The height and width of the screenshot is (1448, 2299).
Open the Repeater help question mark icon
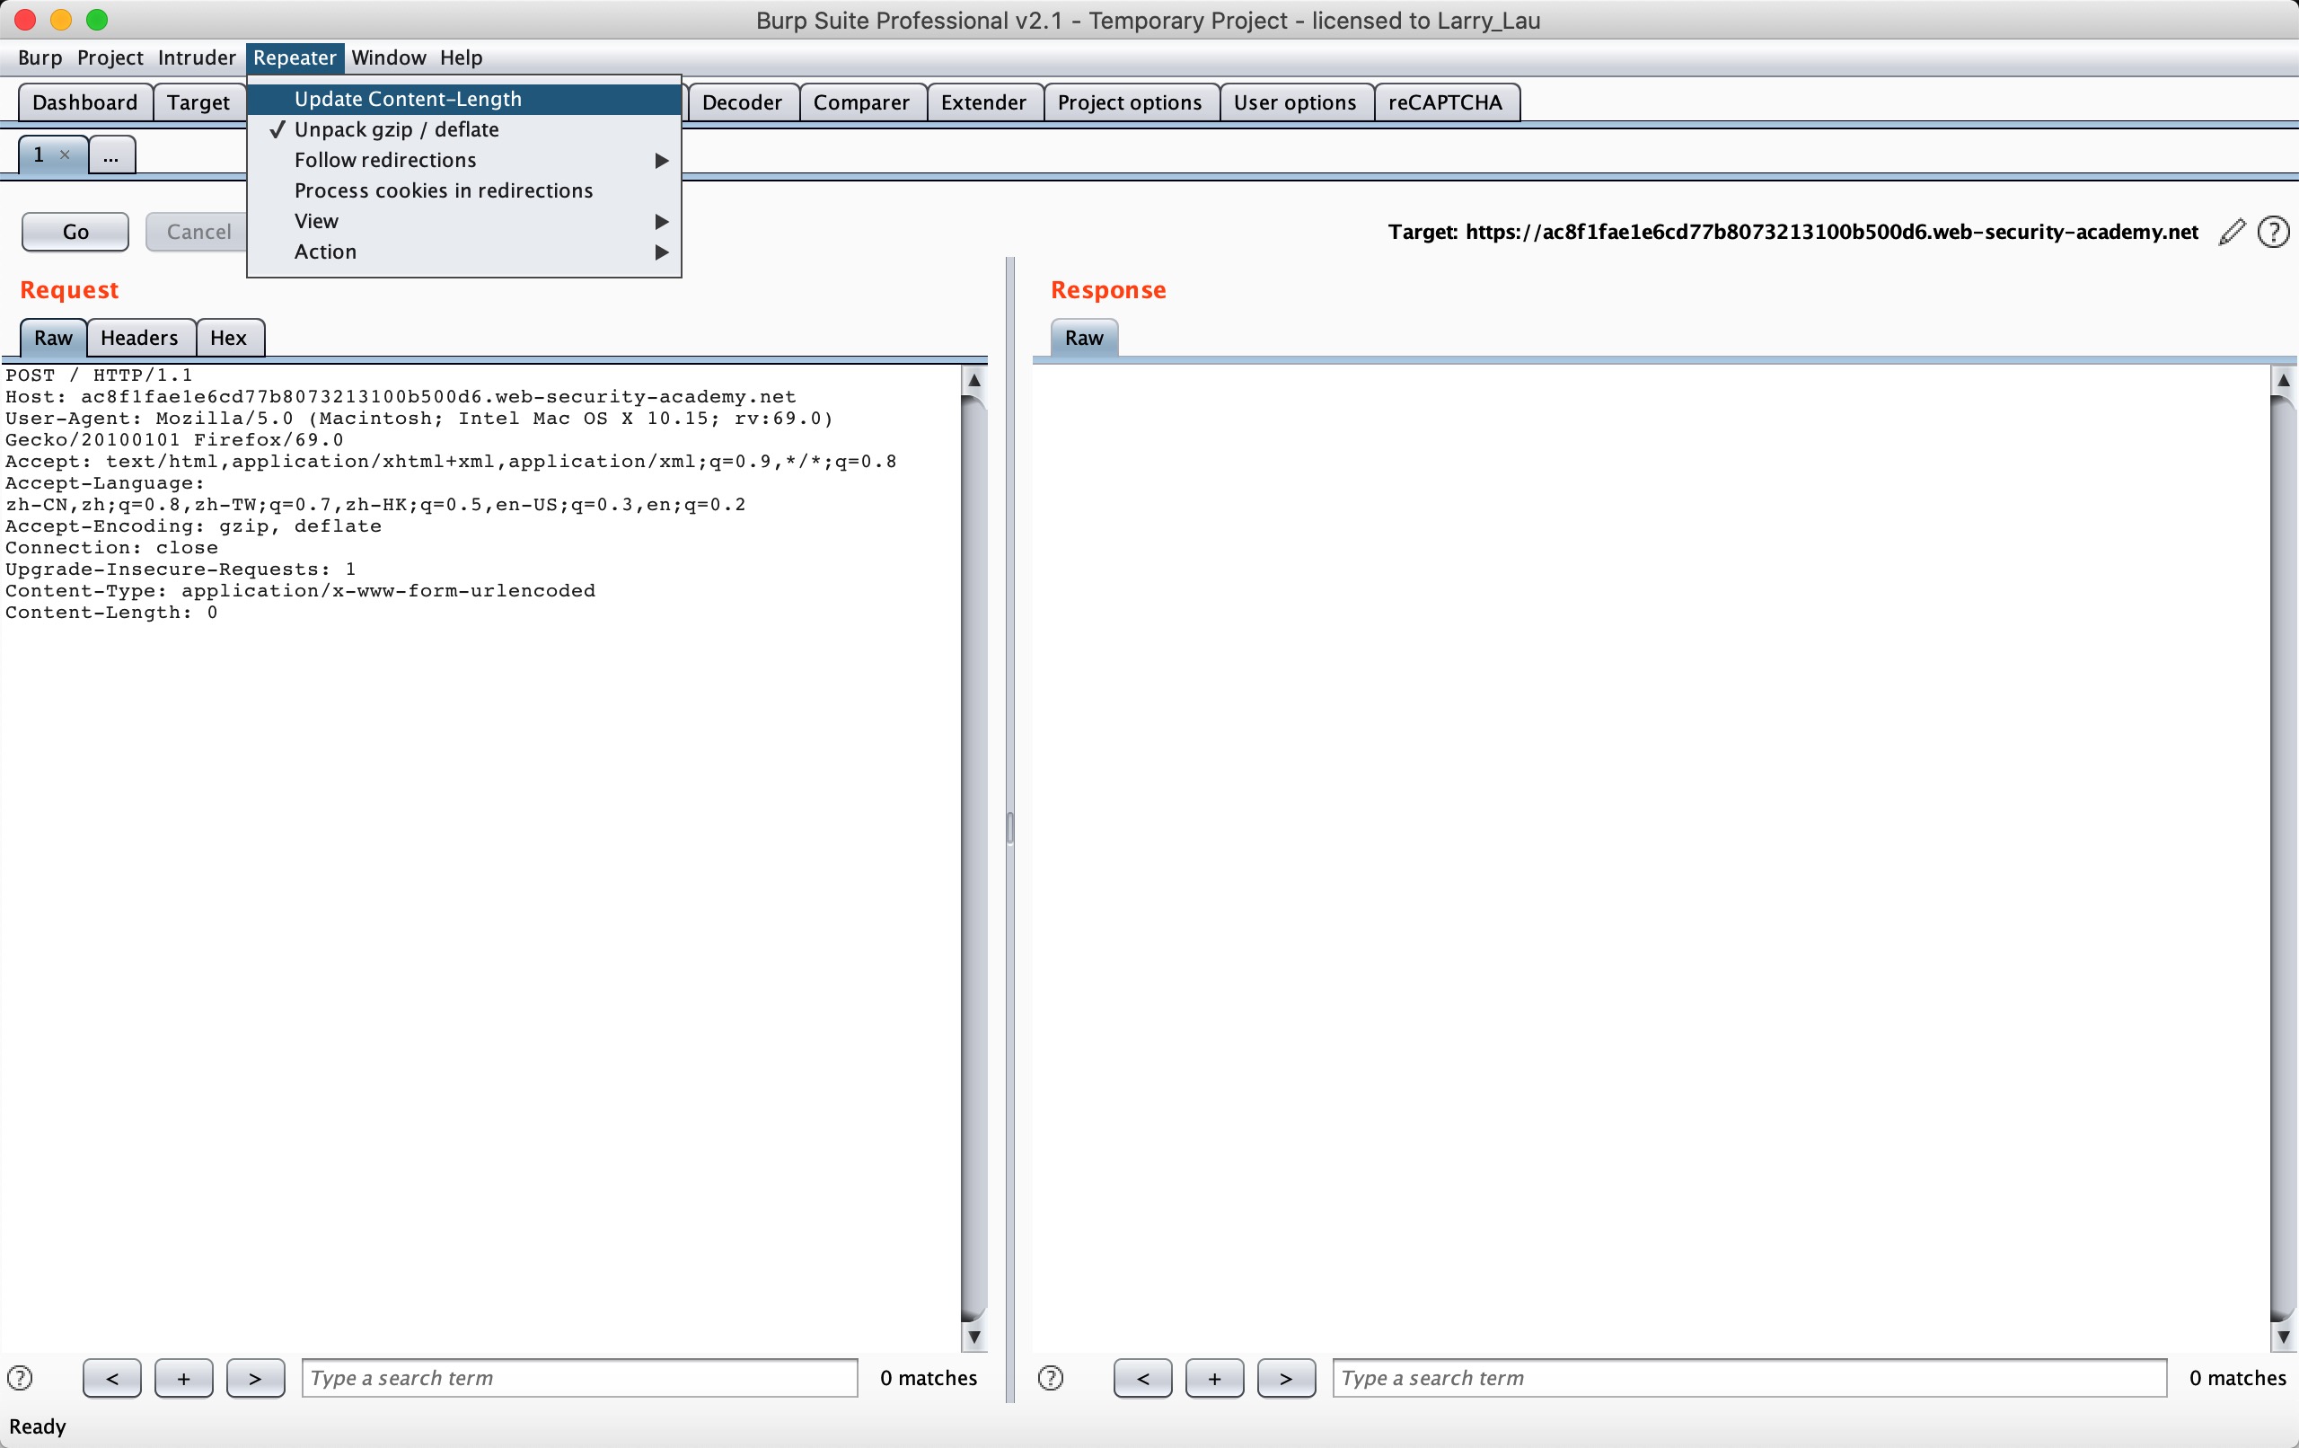coord(2273,232)
